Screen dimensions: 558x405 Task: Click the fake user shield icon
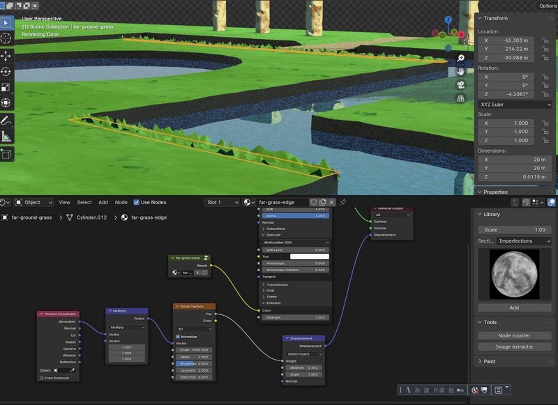(x=313, y=202)
